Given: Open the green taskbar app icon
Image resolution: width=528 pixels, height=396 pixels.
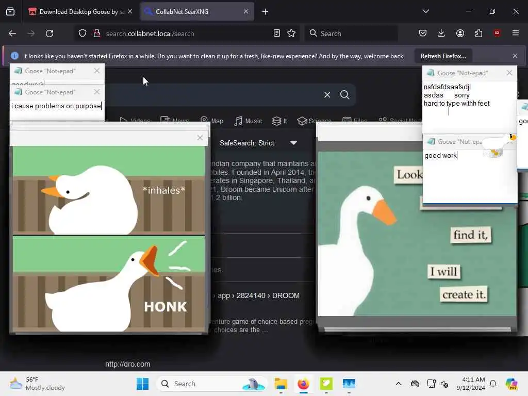Looking at the screenshot, I should coord(326,384).
